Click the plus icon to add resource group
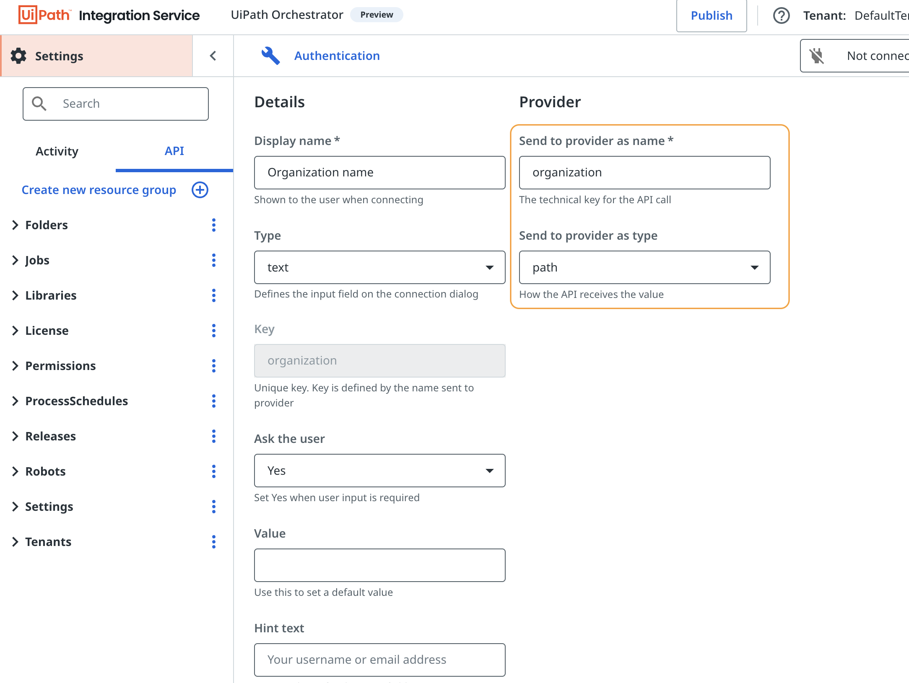909x683 pixels. click(200, 190)
